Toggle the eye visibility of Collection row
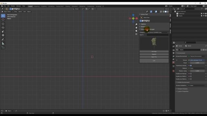Viewport: 207px width, 116px height. (x=204, y=14)
